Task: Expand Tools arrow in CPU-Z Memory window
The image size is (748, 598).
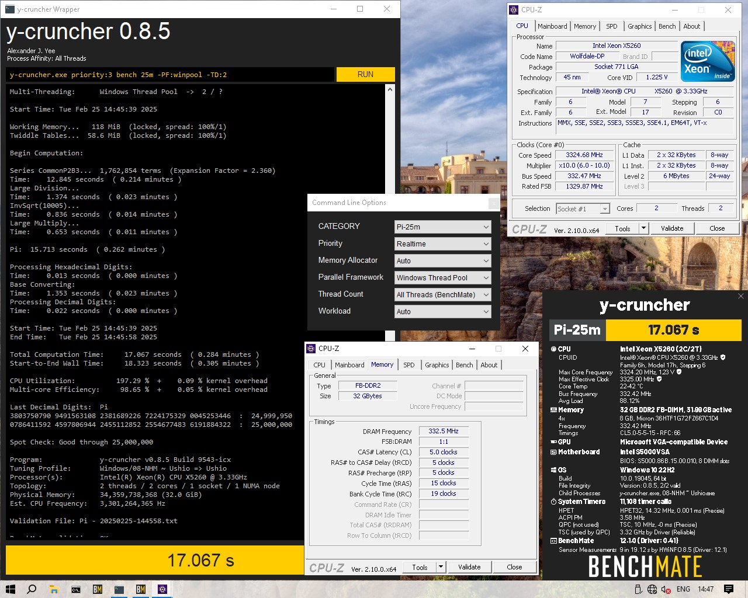Action: 441,567
